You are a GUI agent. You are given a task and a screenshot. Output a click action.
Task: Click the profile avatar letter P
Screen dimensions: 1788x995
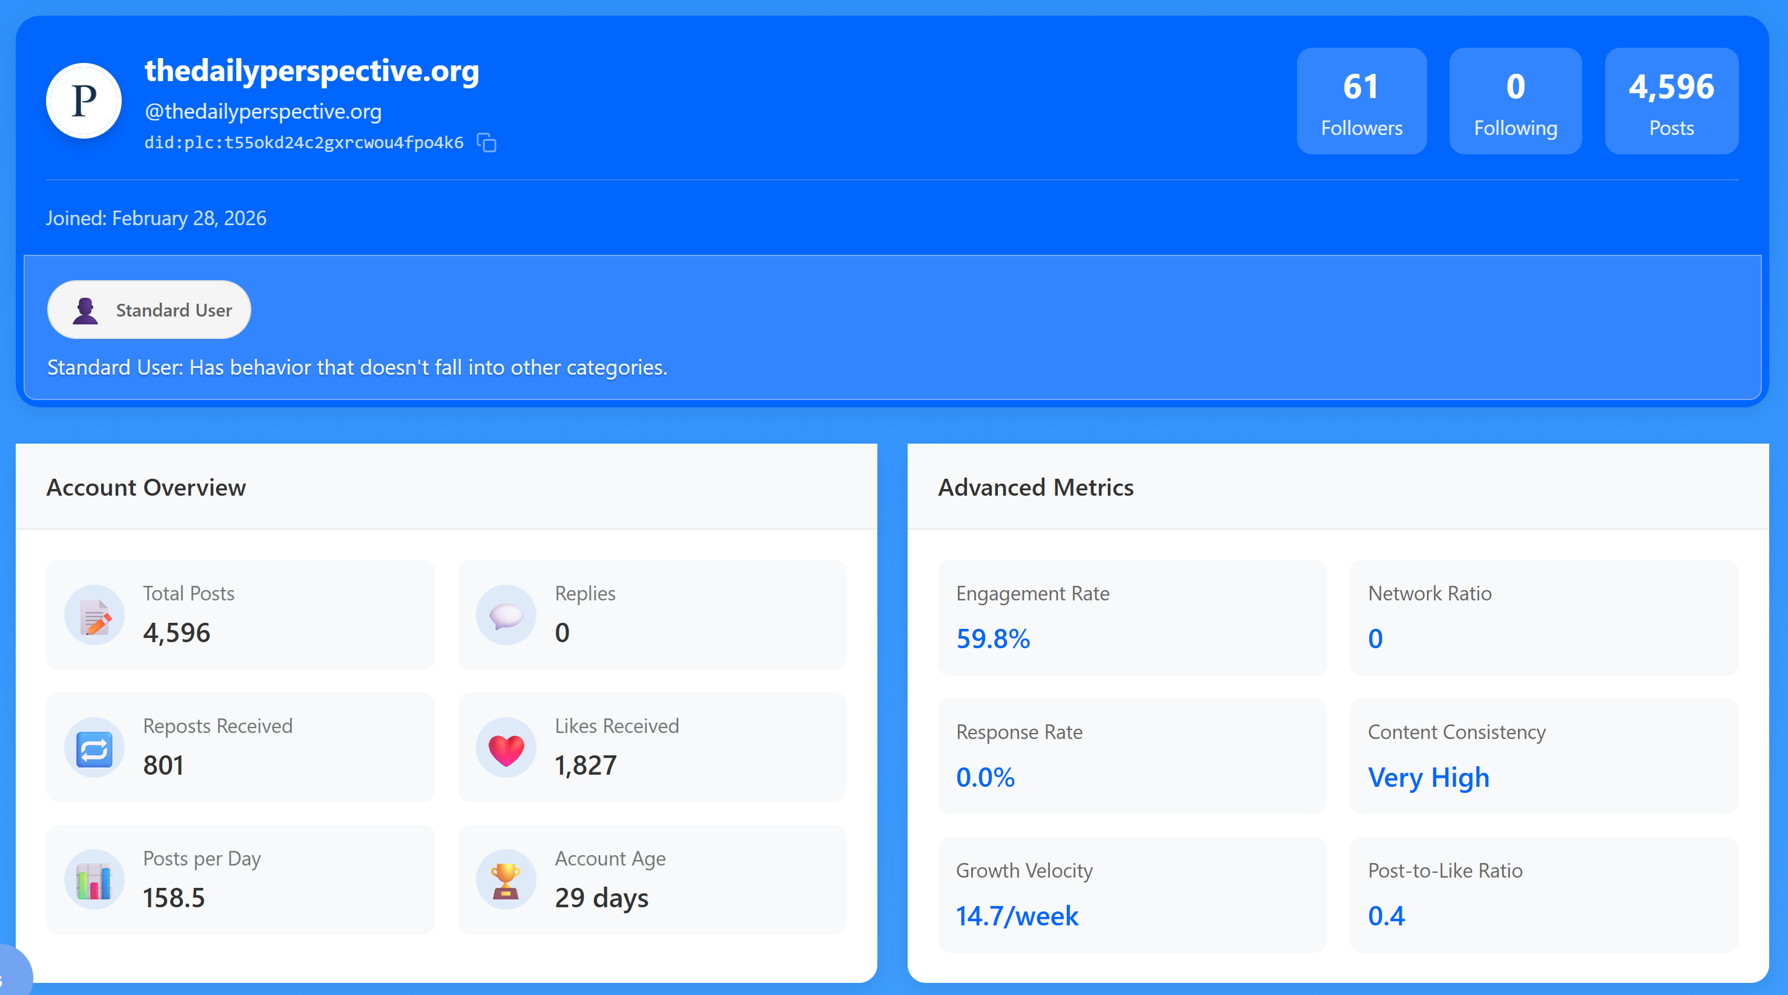tap(84, 100)
